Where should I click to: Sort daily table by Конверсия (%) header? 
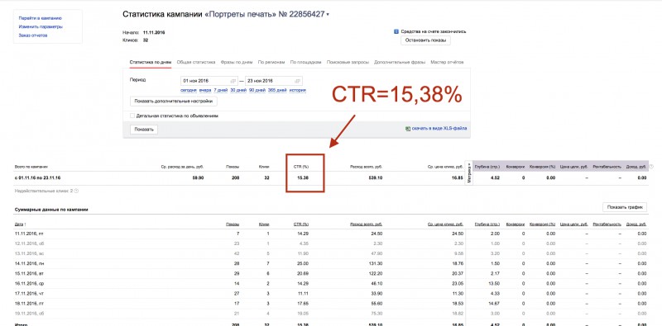[542, 224]
